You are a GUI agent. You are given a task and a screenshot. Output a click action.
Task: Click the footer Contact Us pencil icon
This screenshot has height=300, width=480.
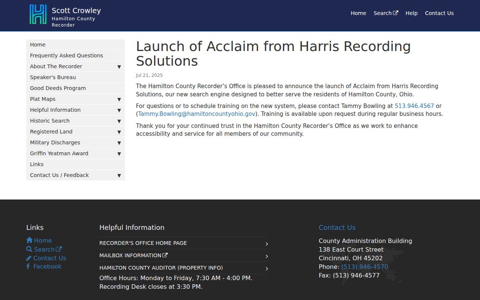point(29,258)
